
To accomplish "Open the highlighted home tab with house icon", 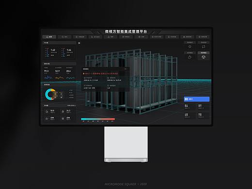I will pos(49,37).
